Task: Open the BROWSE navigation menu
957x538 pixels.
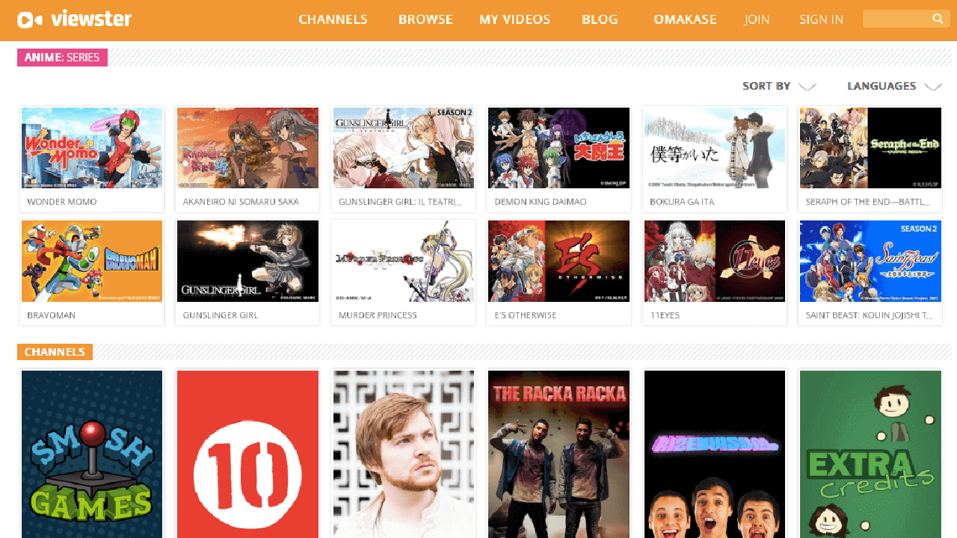Action: tap(425, 19)
